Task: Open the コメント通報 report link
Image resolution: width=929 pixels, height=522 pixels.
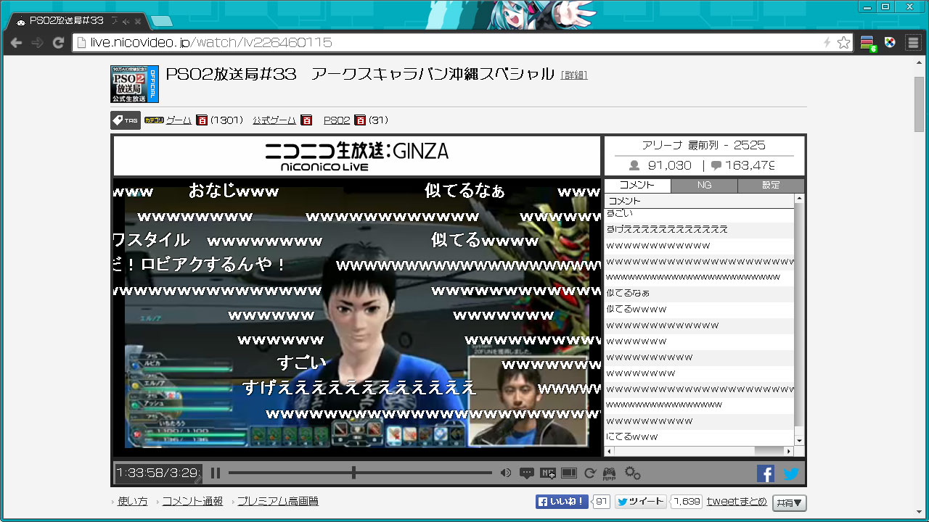Action: [192, 502]
